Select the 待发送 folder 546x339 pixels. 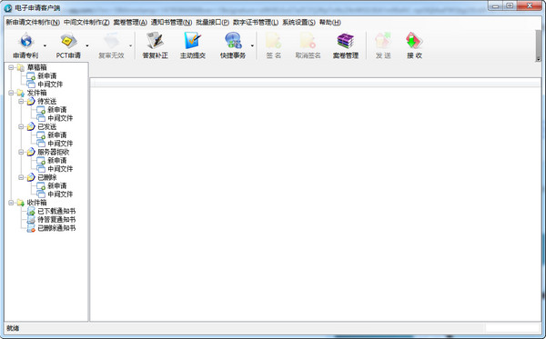47,101
